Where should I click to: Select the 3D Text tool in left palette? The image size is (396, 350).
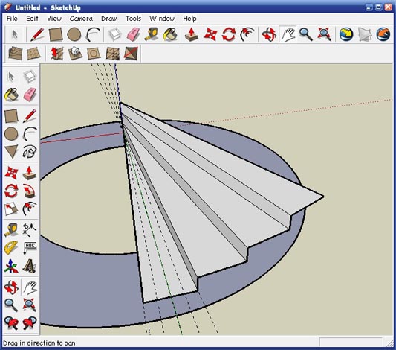30,267
